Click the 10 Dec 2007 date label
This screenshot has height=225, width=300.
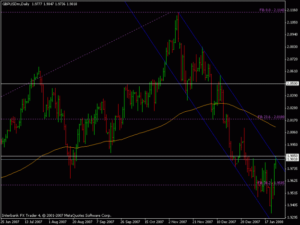227,222
